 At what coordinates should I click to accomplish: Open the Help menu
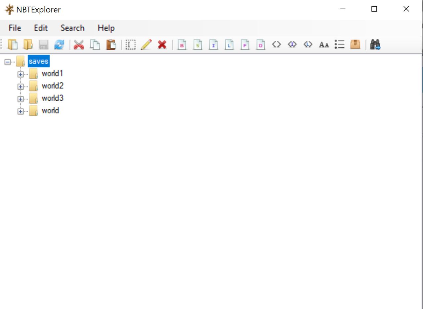pyautogui.click(x=106, y=28)
